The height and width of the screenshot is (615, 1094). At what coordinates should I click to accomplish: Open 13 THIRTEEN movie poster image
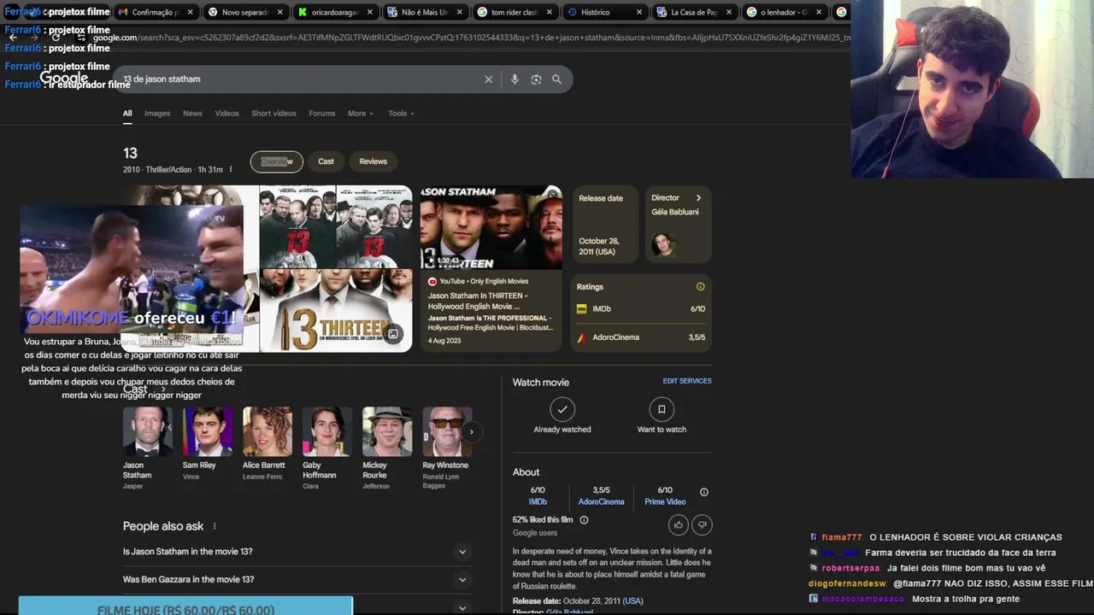[336, 311]
